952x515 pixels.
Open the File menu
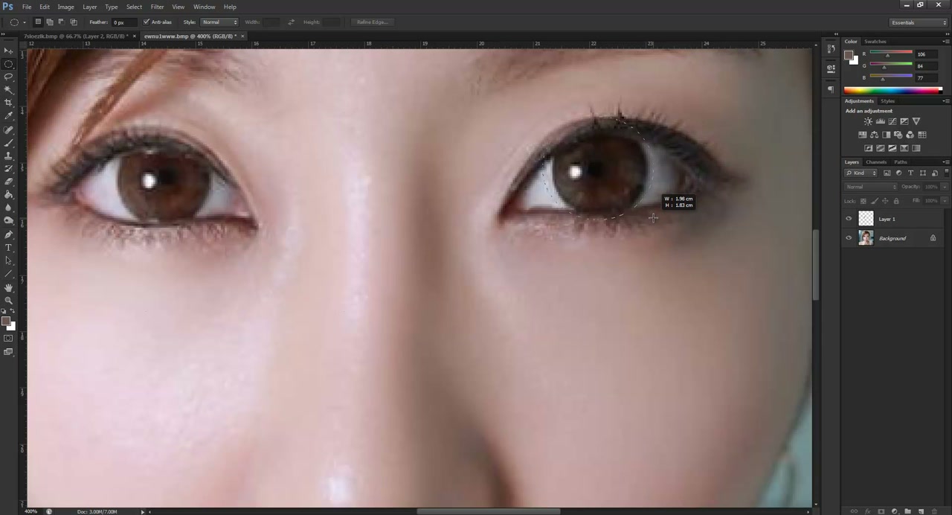point(26,7)
